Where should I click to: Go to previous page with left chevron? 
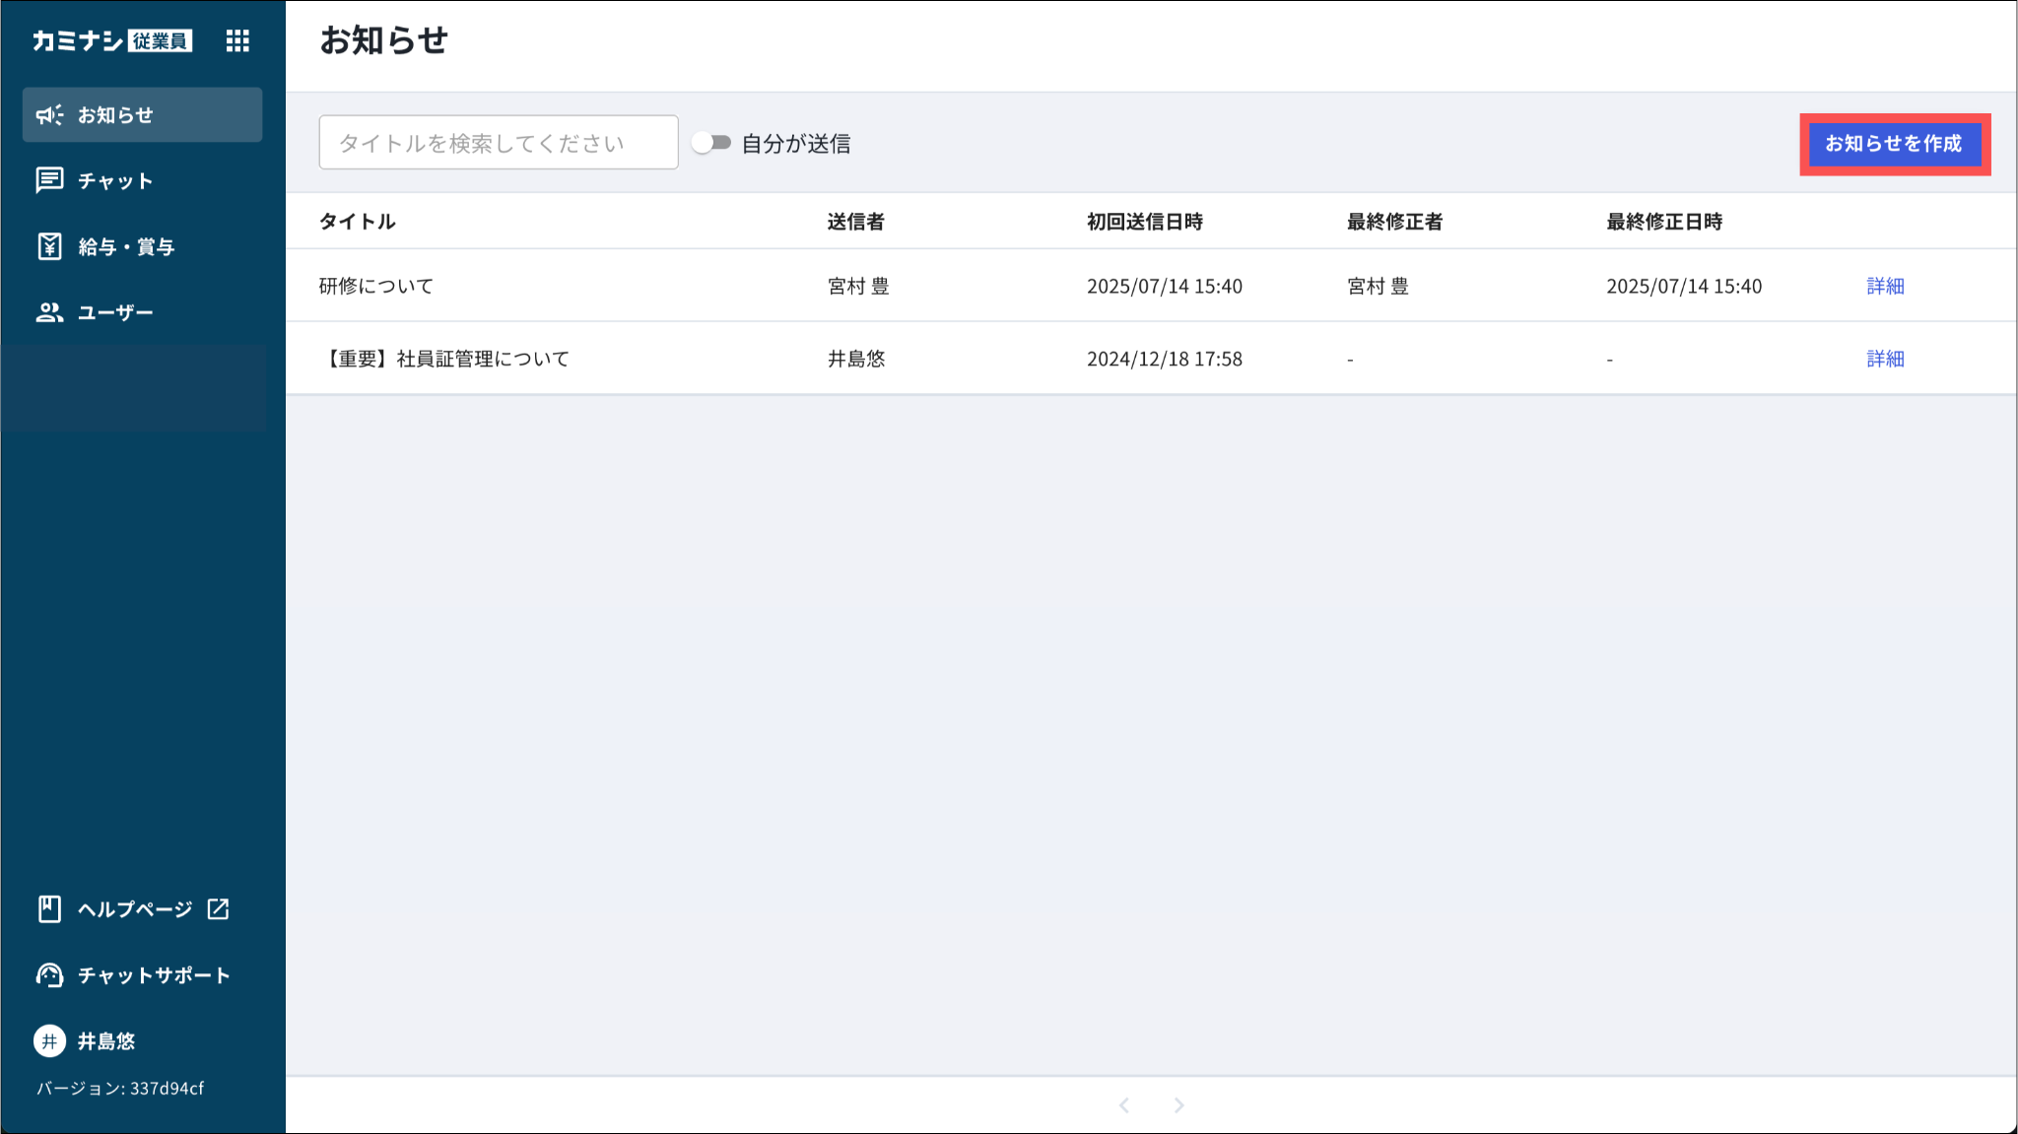tap(1124, 1105)
